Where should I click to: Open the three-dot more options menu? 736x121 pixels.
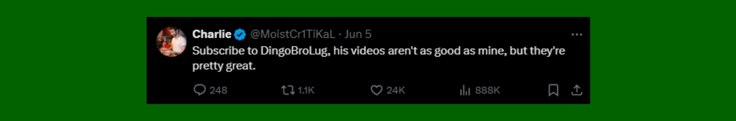click(576, 35)
